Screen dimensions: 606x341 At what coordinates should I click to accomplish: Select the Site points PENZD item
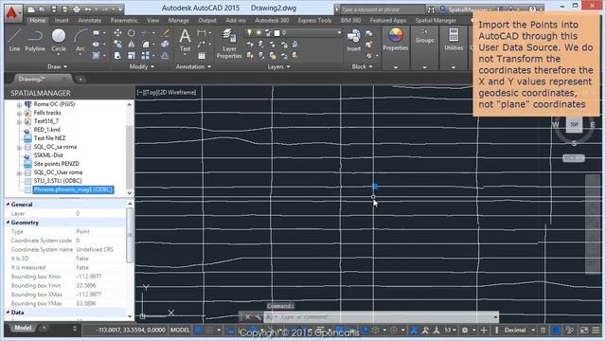tap(57, 164)
